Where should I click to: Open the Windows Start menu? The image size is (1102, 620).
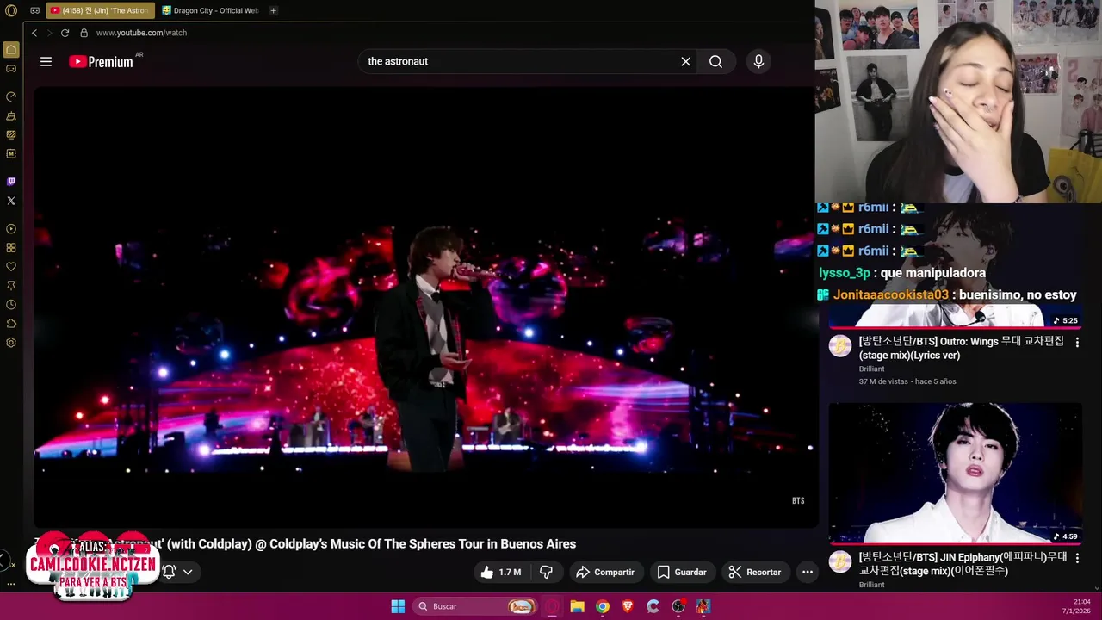[398, 606]
